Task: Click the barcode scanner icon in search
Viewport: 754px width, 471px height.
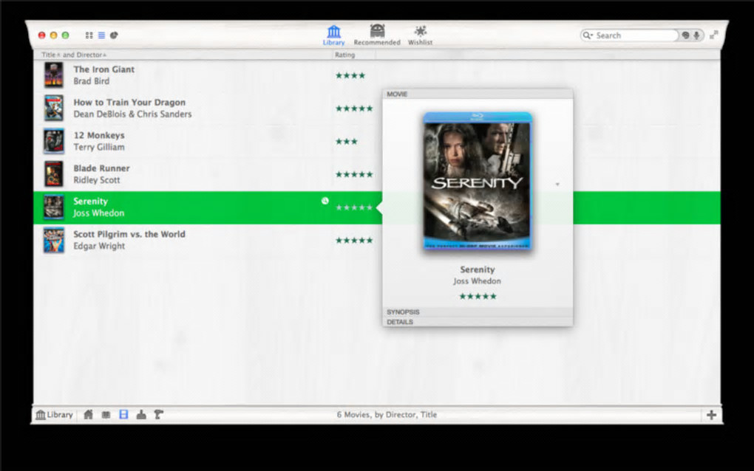Action: click(686, 35)
